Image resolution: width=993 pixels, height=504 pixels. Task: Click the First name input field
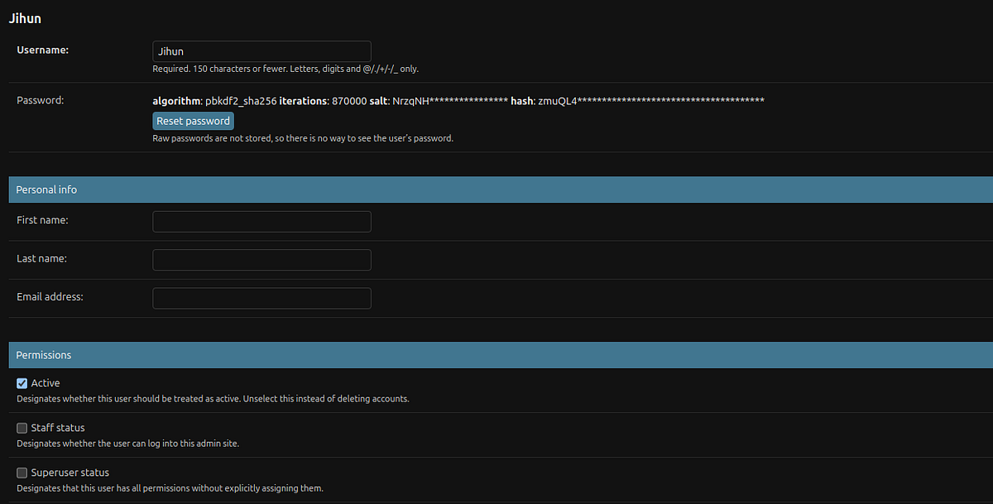261,221
